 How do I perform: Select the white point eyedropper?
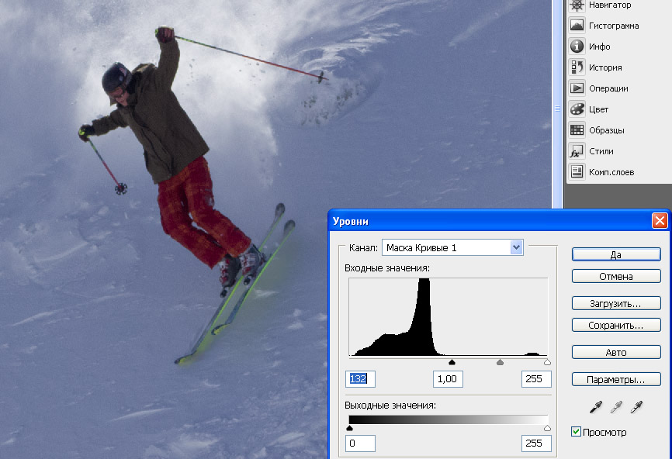[637, 406]
